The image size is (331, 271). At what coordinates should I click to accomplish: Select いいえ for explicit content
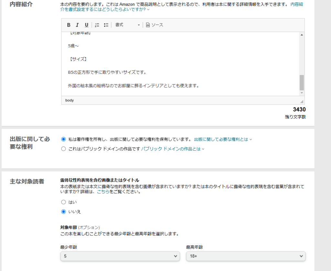click(63, 211)
